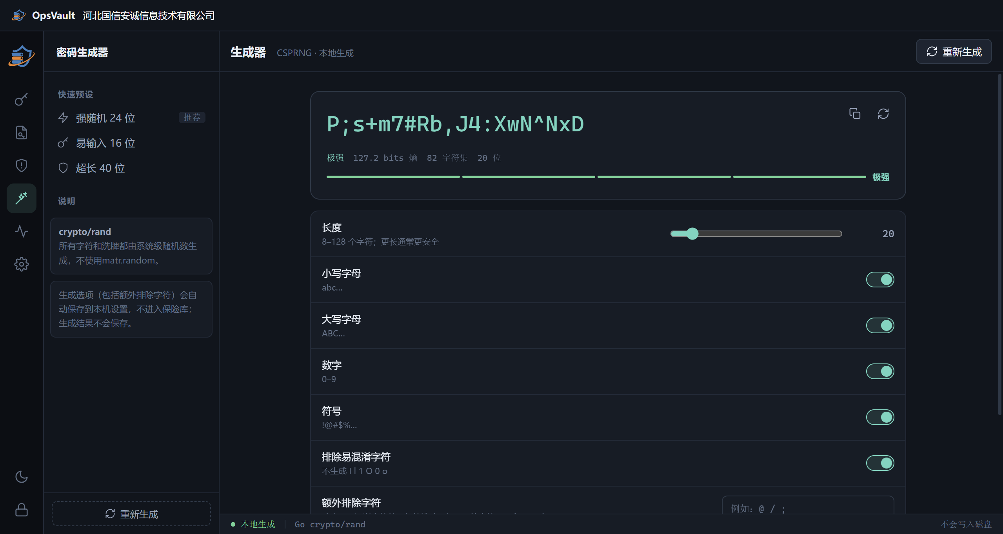The height and width of the screenshot is (534, 1003).
Task: Select the password generator wand icon
Action: [22, 198]
